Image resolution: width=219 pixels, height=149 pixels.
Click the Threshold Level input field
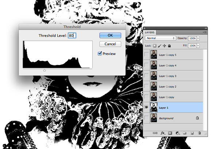tap(72, 36)
